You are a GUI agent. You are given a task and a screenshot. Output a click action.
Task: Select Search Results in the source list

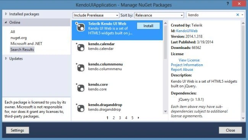click(x=22, y=49)
